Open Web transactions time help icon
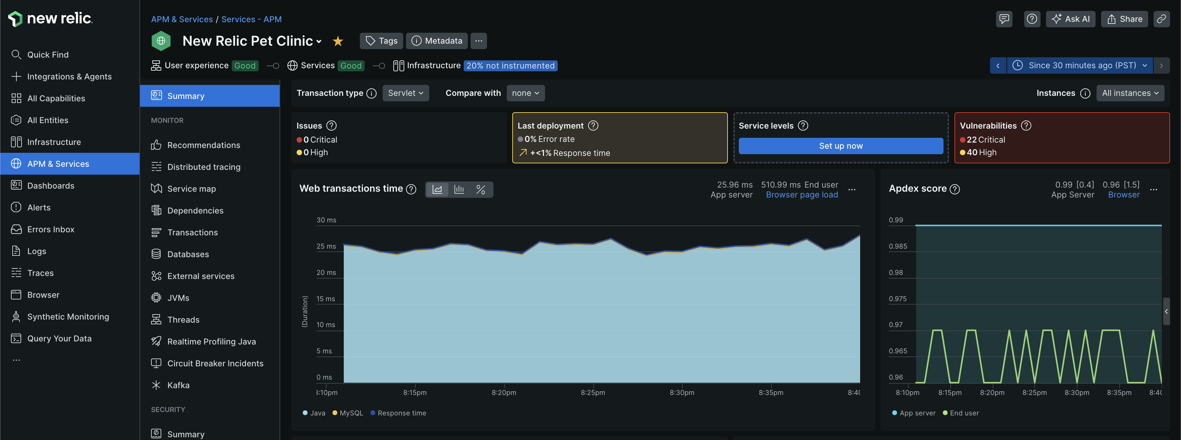Viewport: 1181px width, 440px height. tap(412, 189)
